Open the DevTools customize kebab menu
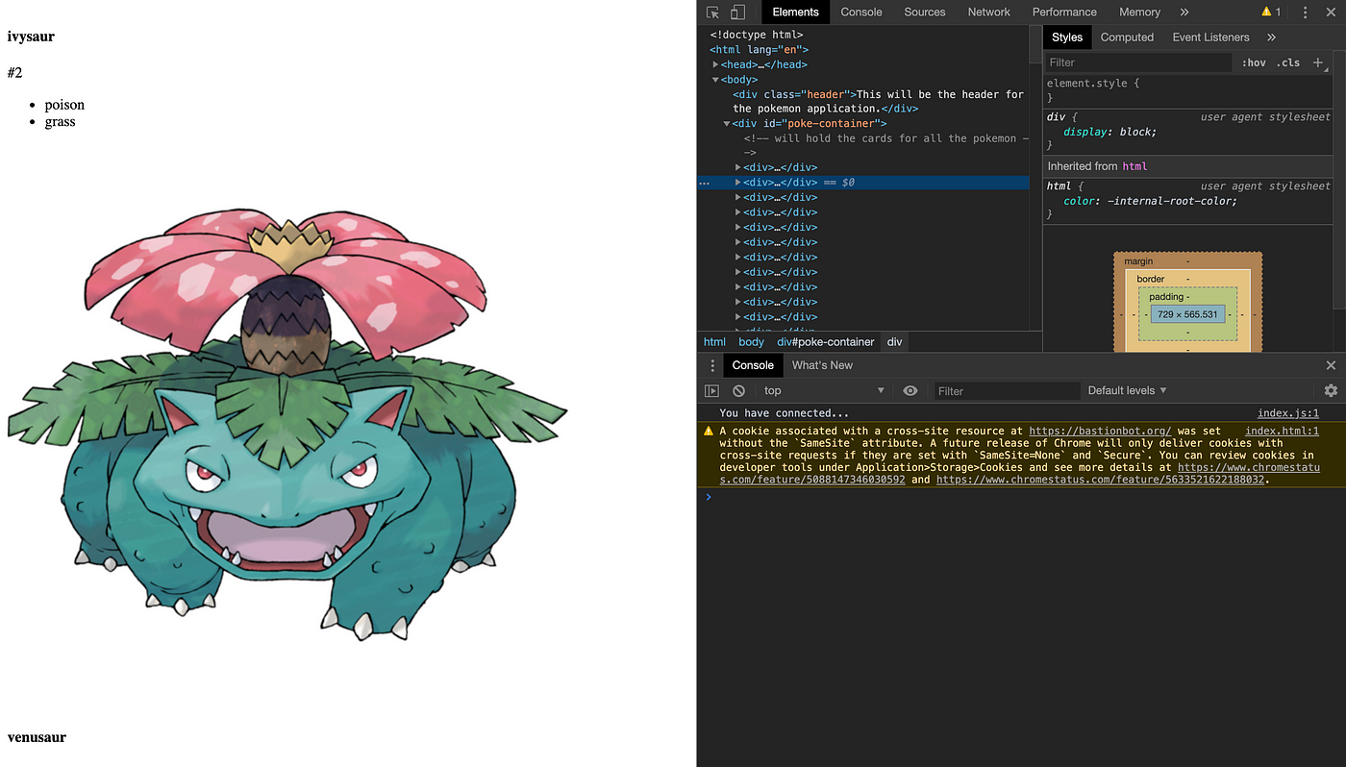 coord(1305,12)
